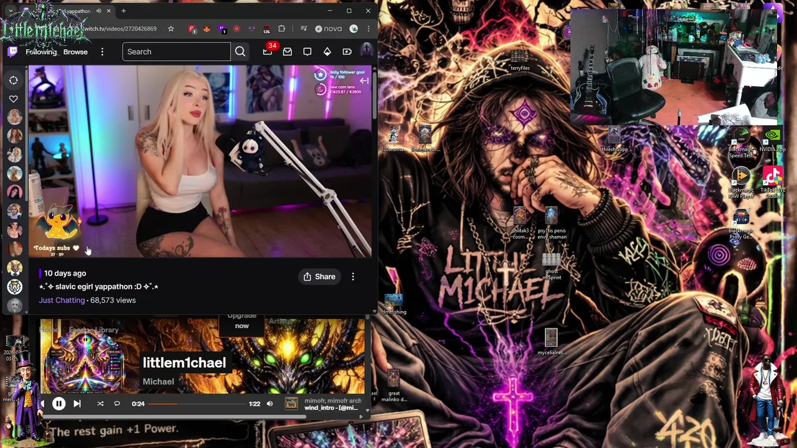Open the thresh supp desktop file
The width and height of the screenshot is (797, 448).
(x=615, y=139)
